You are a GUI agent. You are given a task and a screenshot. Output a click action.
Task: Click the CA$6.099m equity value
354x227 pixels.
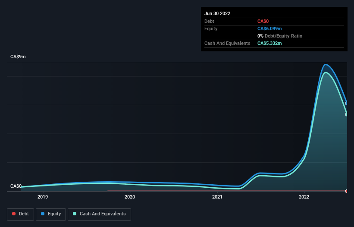(269, 28)
